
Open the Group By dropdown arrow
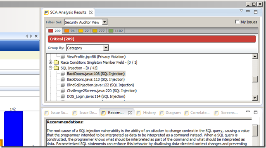[106, 48]
